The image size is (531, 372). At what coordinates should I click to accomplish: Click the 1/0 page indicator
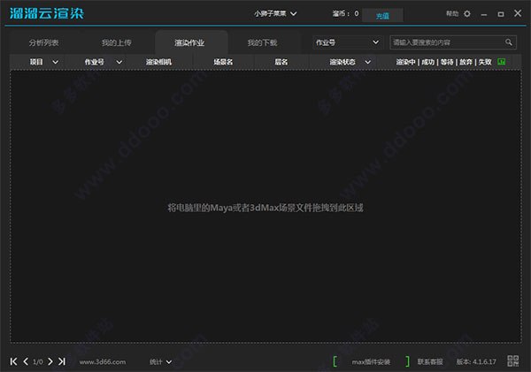coord(38,362)
